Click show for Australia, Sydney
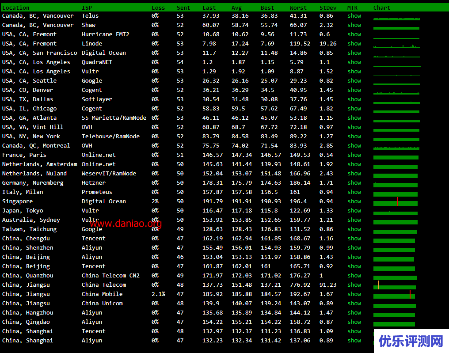Screen dimensions: 449x353 (x=354, y=220)
